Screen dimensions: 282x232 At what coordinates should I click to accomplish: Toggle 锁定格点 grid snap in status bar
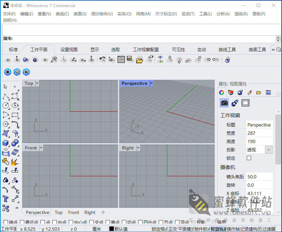tap(159, 229)
